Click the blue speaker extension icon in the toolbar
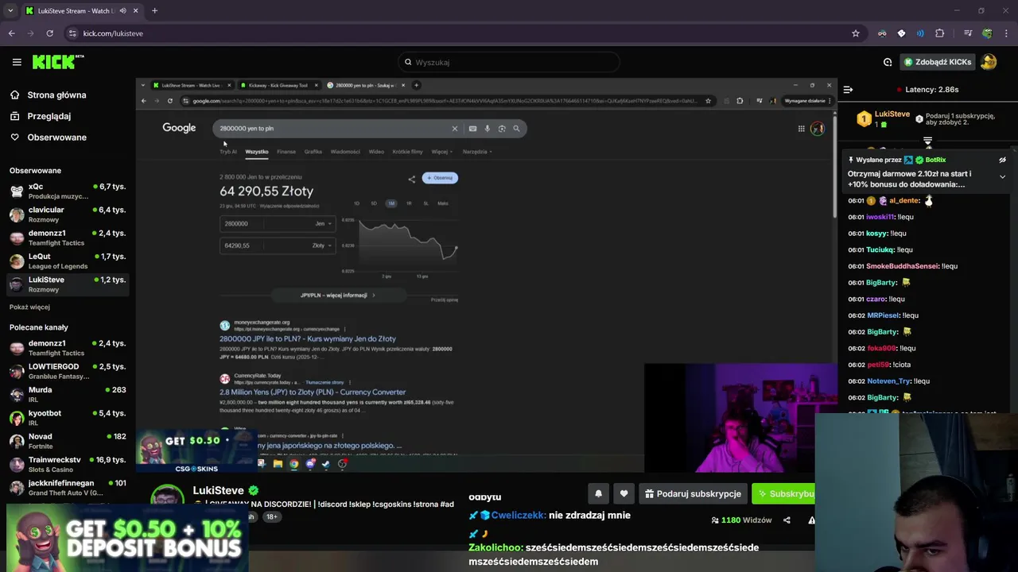 [920, 33]
